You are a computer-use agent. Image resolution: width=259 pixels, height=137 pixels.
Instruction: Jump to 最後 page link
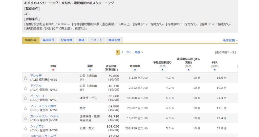tap(139, 52)
